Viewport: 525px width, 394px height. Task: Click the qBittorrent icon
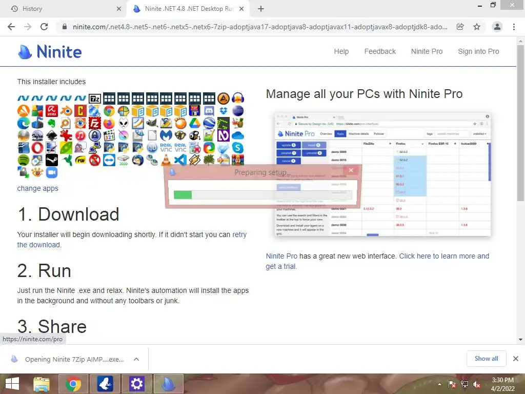click(x=152, y=148)
